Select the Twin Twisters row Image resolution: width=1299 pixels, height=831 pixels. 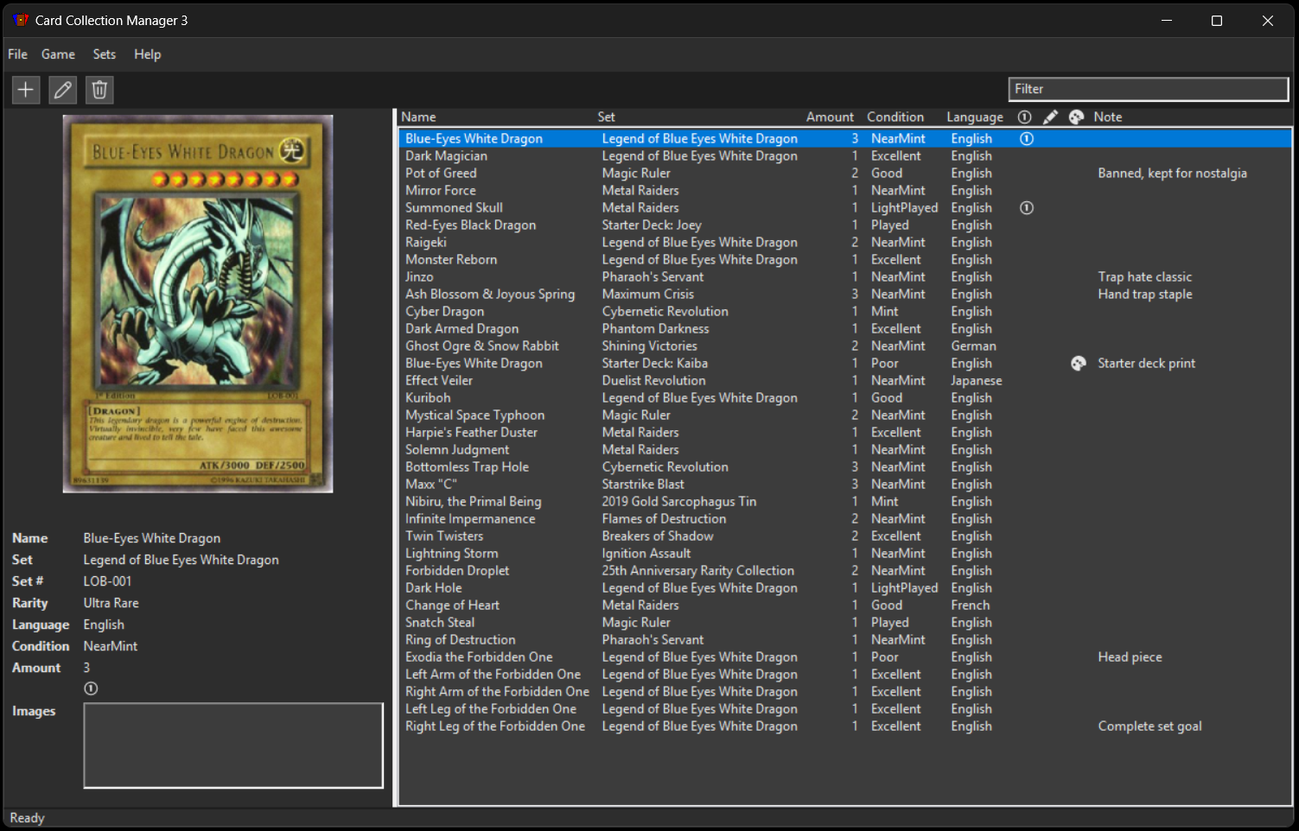(845, 536)
